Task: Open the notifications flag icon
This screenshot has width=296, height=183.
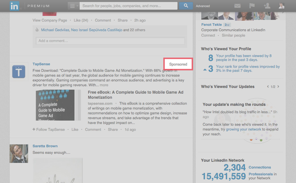Action: click(x=252, y=6)
